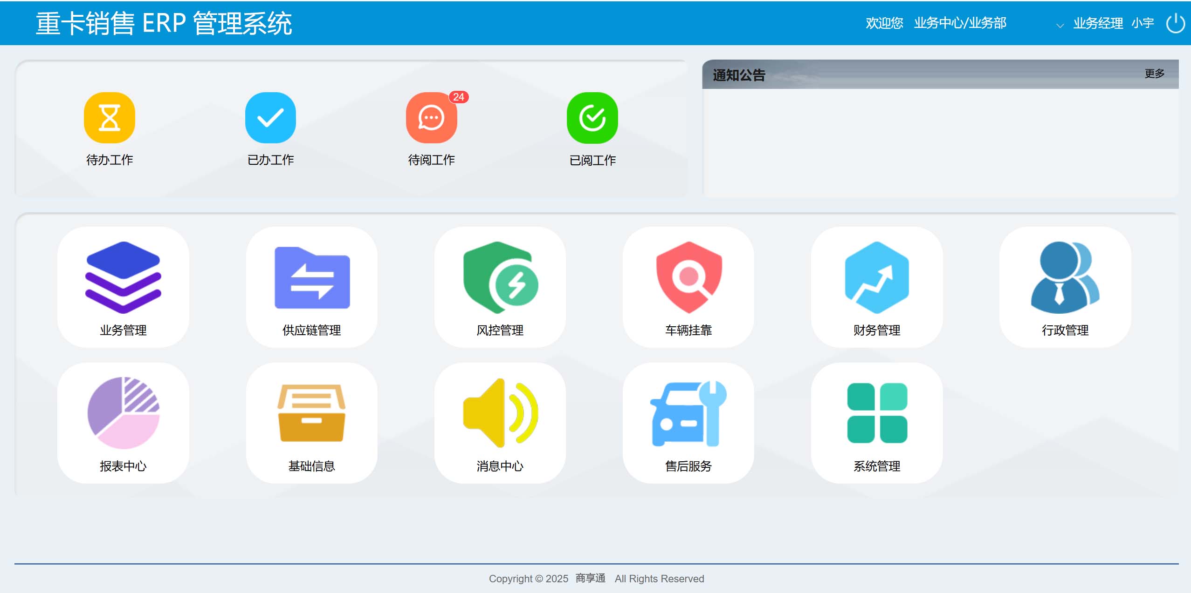This screenshot has height=593, width=1191.
Task: Open the 售后服务 car wrench module
Action: [688, 413]
